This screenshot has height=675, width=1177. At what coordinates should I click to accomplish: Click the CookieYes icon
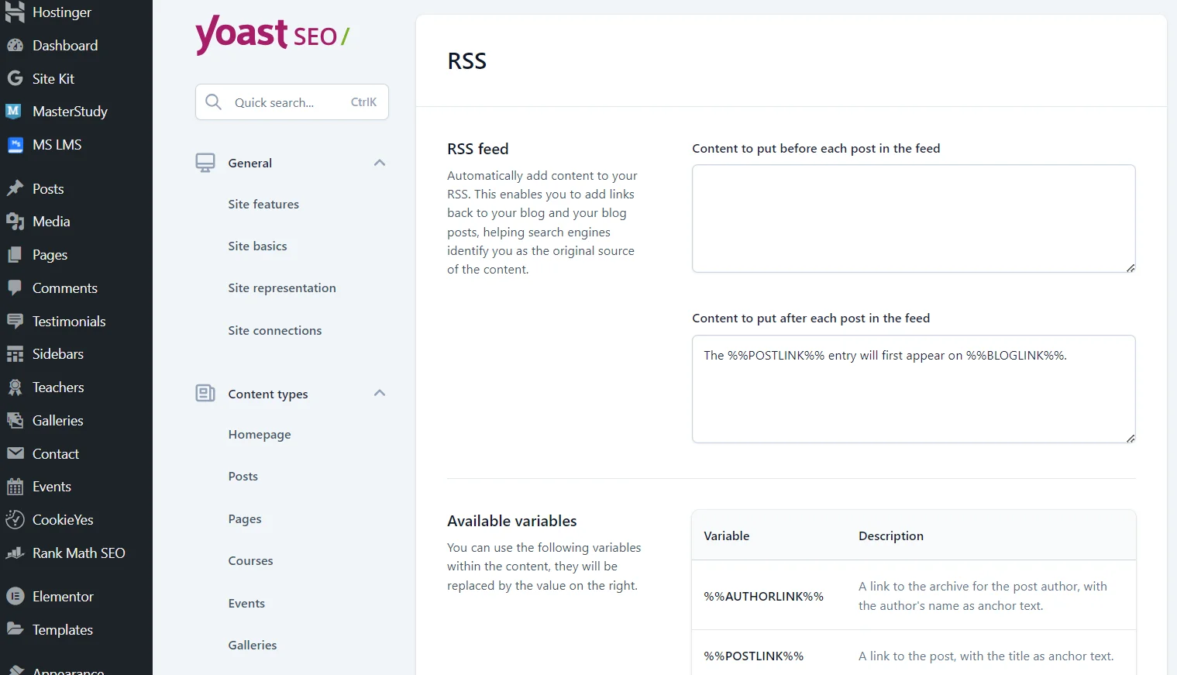click(15, 519)
